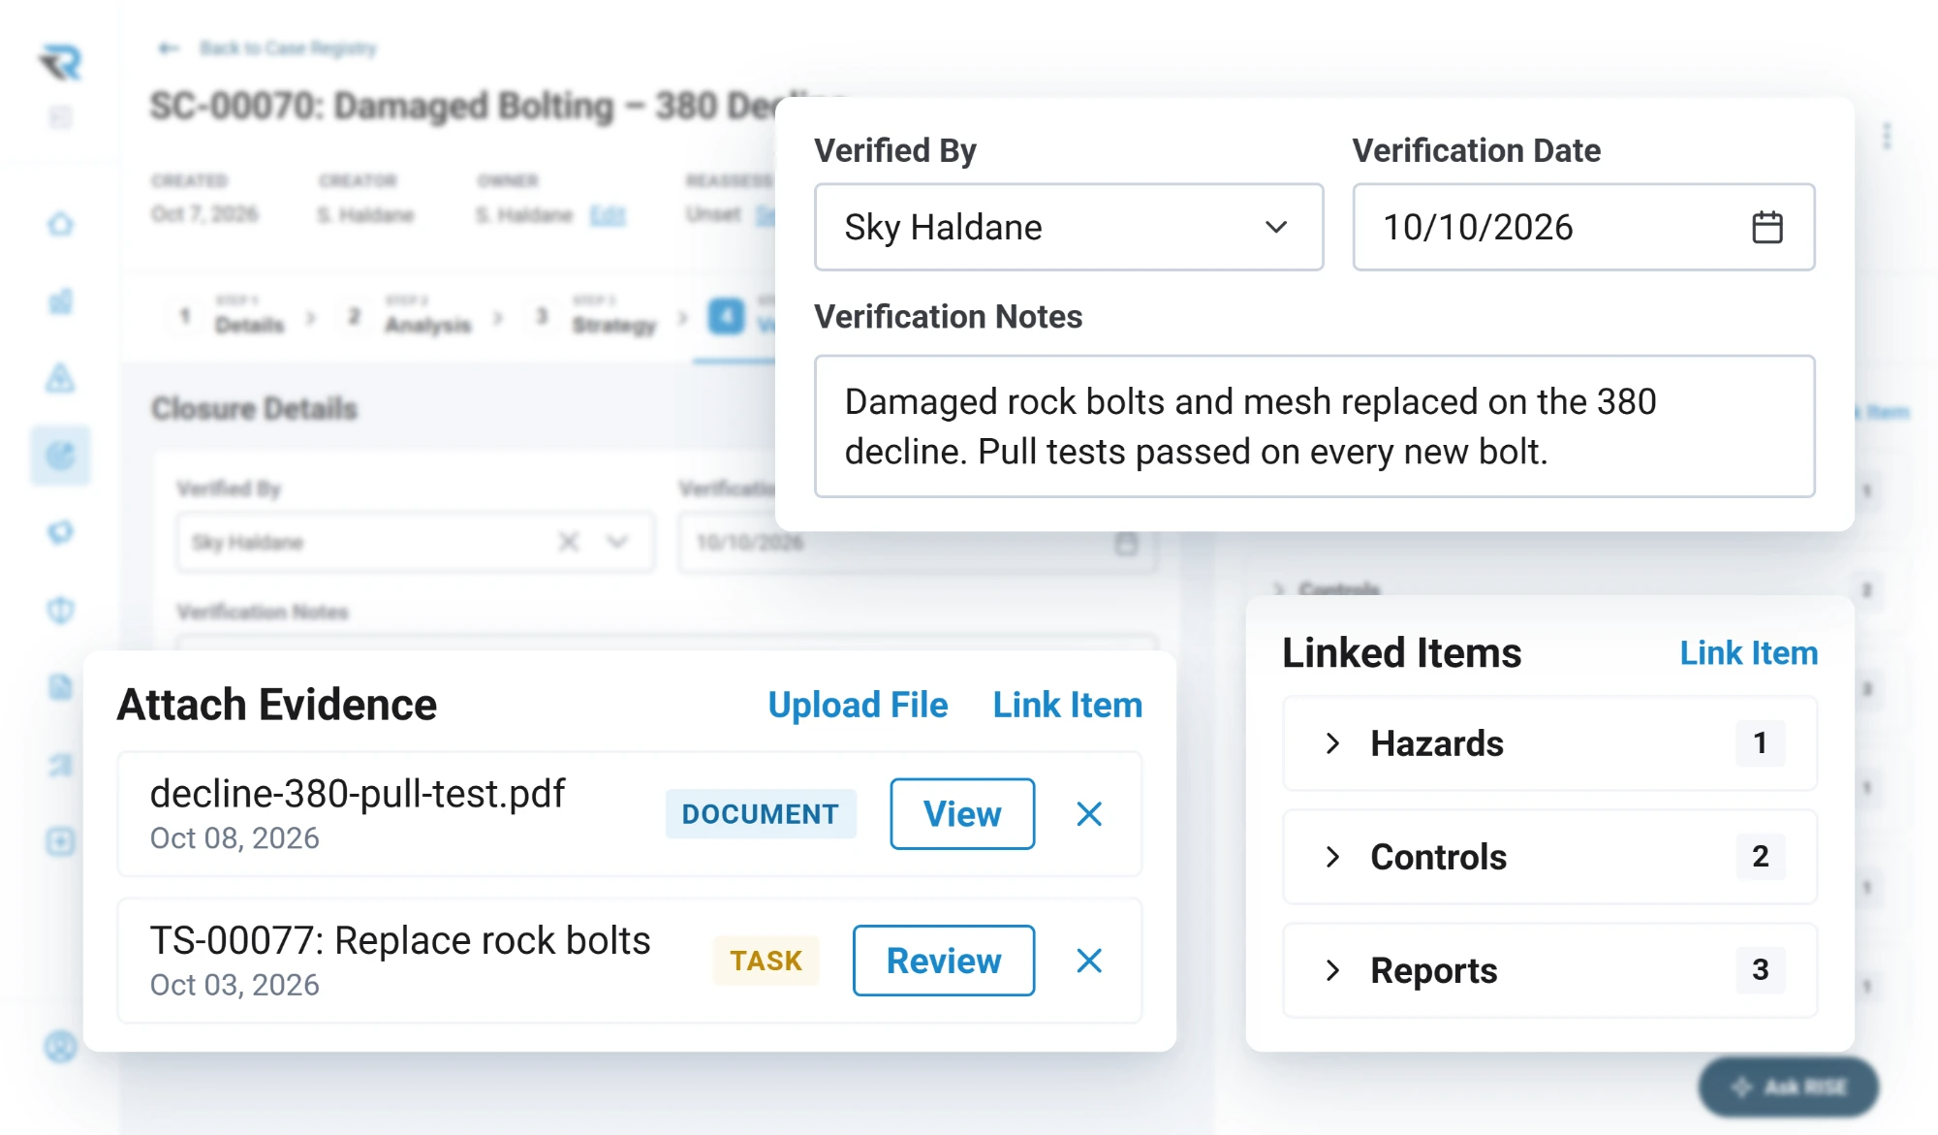Open the Verified By dropdown showing Sky Haldane
Viewport: 1938px width, 1135px height.
1069,227
